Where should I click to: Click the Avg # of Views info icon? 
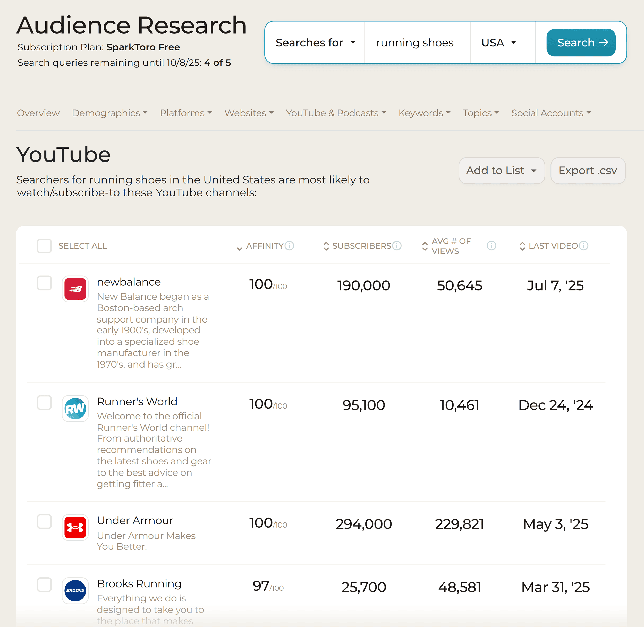pos(491,246)
